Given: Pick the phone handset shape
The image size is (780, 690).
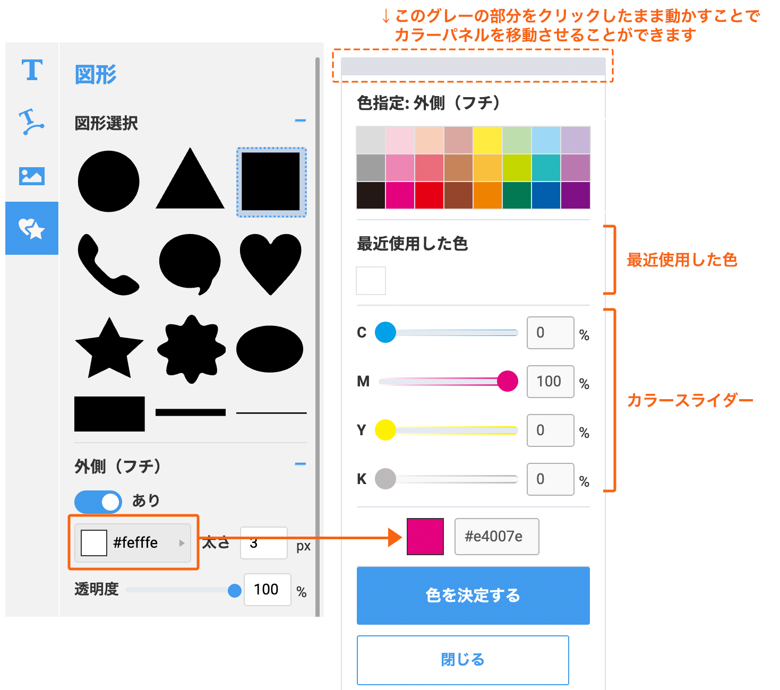Looking at the screenshot, I should coord(108,264).
